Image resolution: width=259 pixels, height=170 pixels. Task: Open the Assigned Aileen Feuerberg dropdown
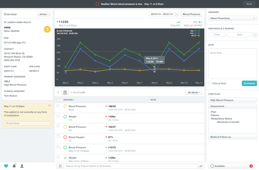[x=233, y=18]
